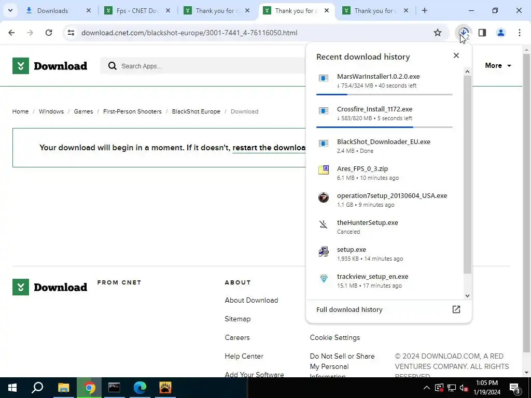Click the download list scrollbar thumb
The height and width of the screenshot is (398, 531).
[467, 175]
